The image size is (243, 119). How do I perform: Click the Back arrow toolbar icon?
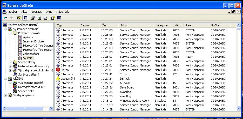tap(5, 18)
